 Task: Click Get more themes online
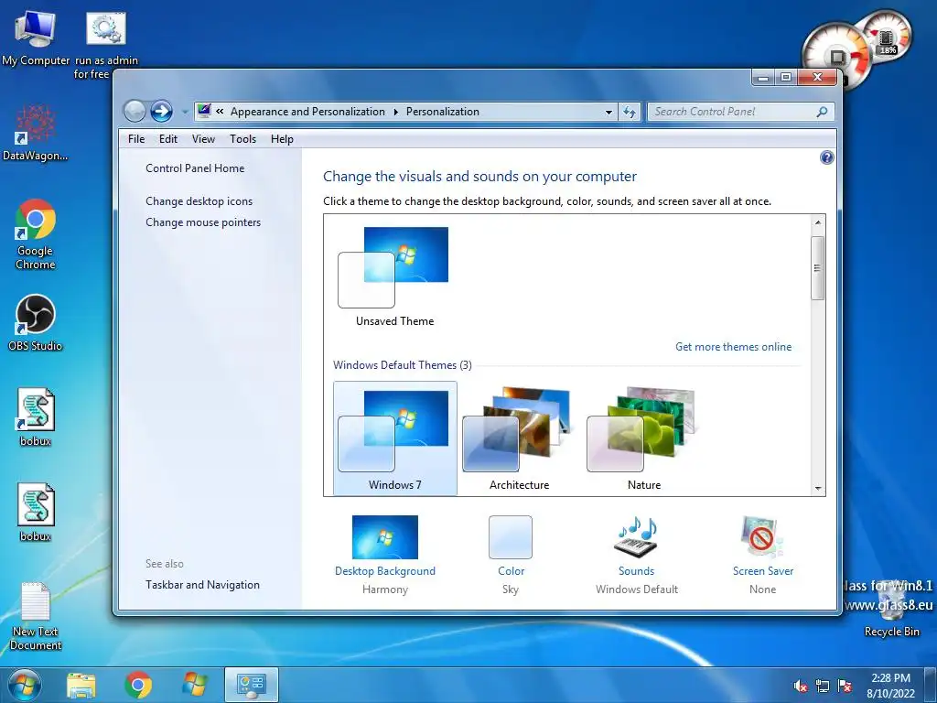(733, 347)
